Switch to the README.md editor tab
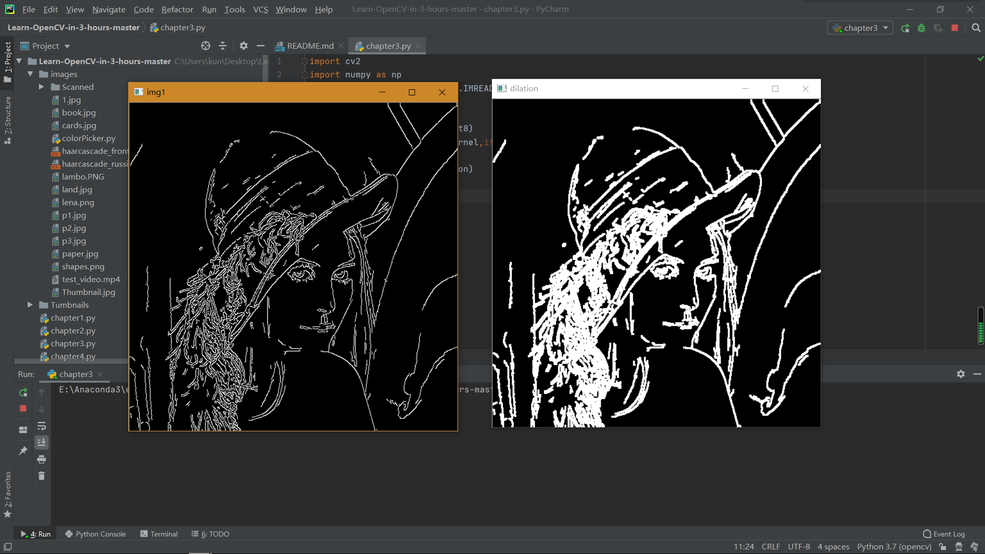The width and height of the screenshot is (985, 554). pos(310,46)
